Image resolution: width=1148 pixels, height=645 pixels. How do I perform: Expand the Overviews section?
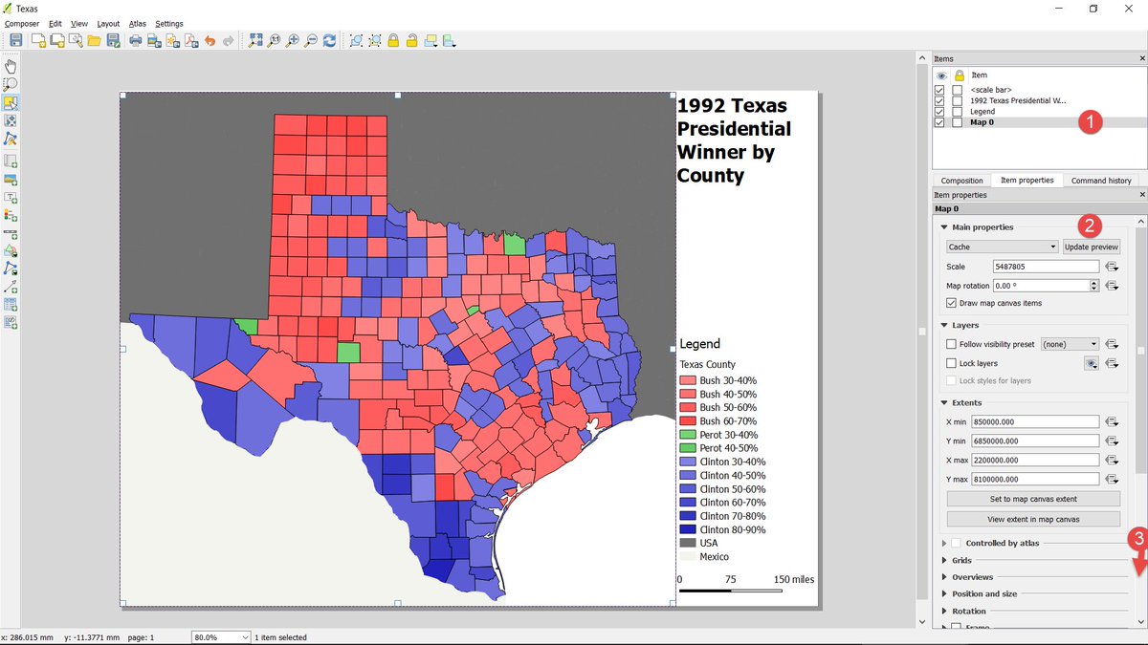944,577
